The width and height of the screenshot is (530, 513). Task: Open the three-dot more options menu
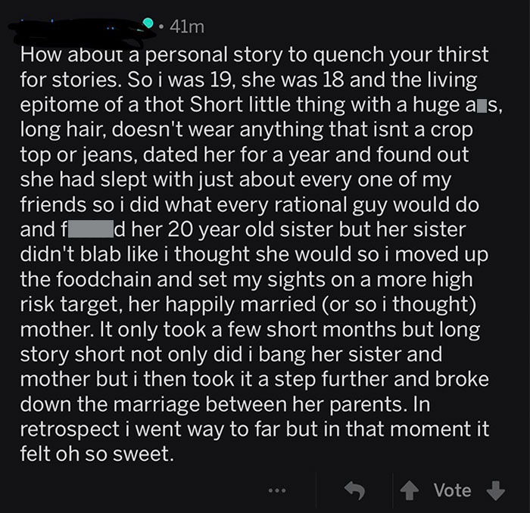[277, 490]
